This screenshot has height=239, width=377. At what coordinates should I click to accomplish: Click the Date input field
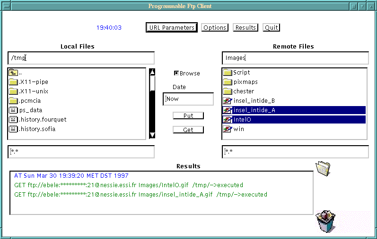pyautogui.click(x=188, y=99)
